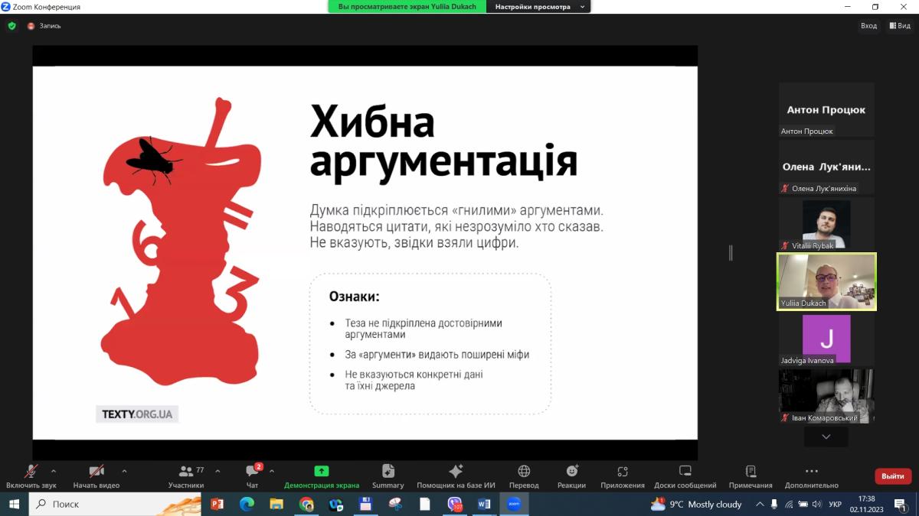Open Дополнительно more options

tap(812, 476)
